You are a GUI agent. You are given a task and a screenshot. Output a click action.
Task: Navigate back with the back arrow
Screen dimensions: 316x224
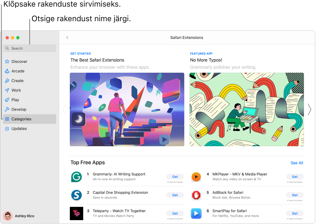[x=67, y=37]
